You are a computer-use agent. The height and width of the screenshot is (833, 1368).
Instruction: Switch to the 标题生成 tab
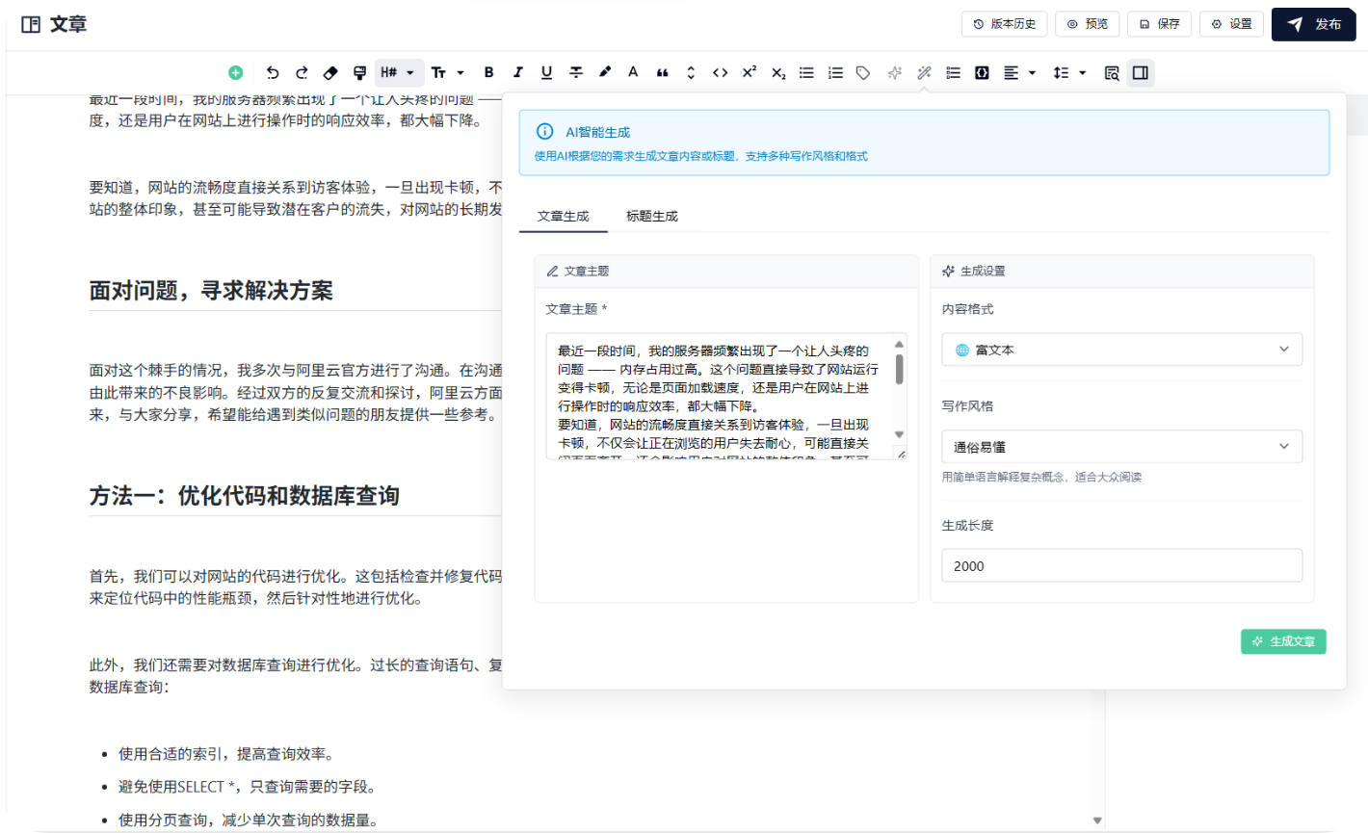[x=652, y=217]
